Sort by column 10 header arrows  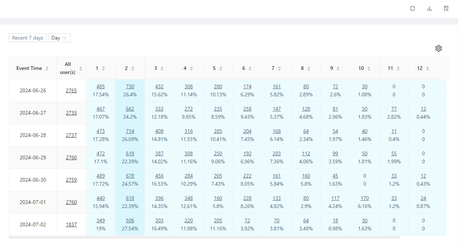369,68
